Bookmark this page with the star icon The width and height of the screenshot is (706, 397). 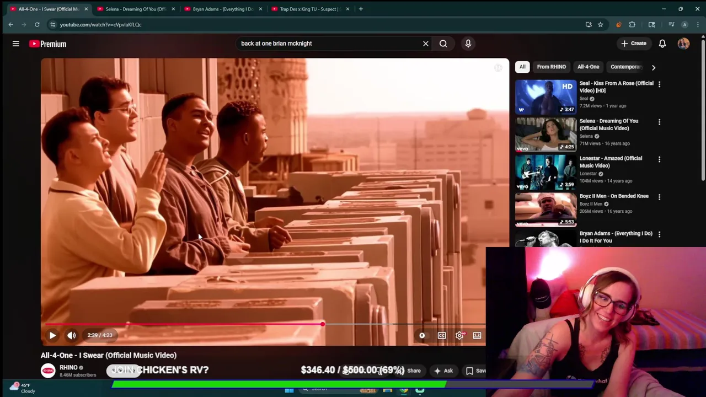coord(601,24)
